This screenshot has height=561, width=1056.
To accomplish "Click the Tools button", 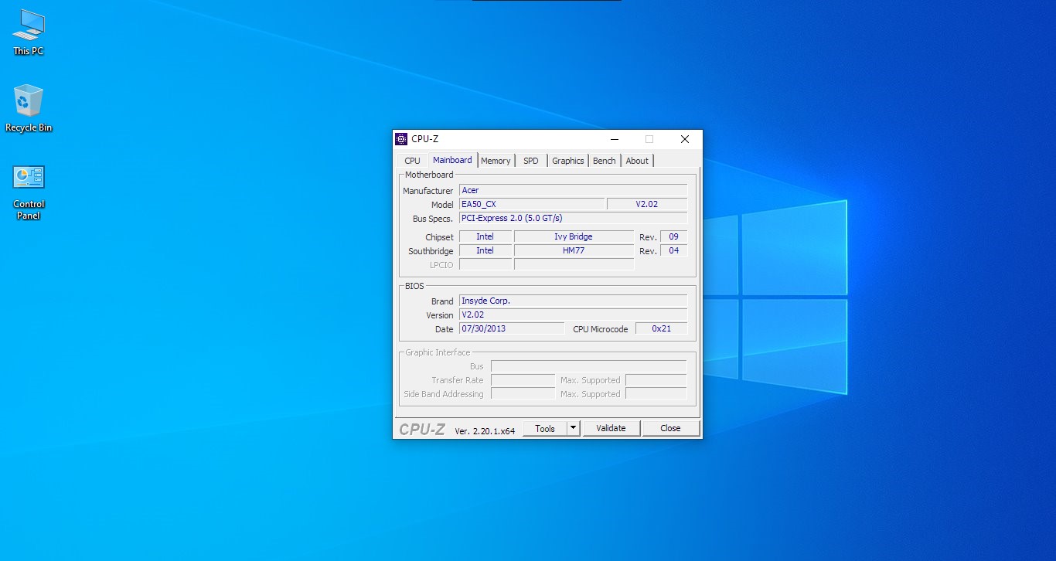I will click(545, 428).
